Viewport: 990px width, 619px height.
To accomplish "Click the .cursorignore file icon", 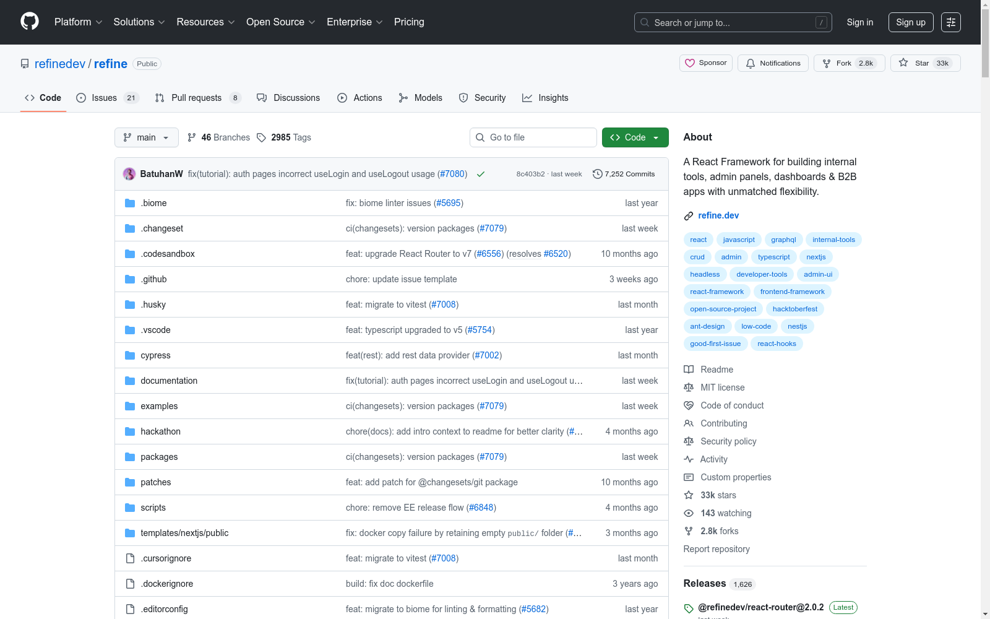I will click(130, 558).
